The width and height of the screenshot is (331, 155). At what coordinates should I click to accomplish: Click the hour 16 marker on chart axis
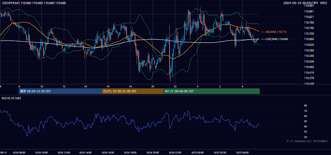[x=108, y=86]
